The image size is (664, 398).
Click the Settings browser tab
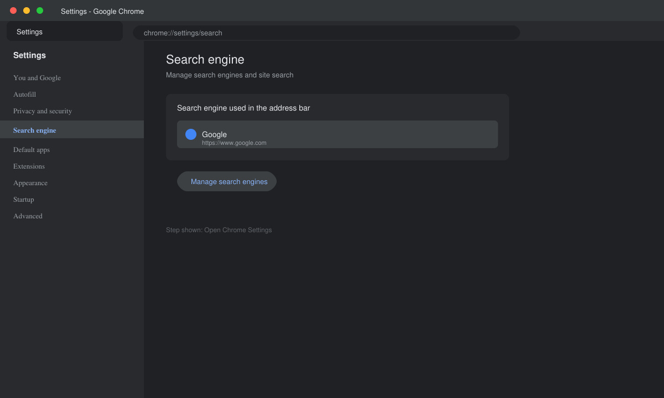65,32
